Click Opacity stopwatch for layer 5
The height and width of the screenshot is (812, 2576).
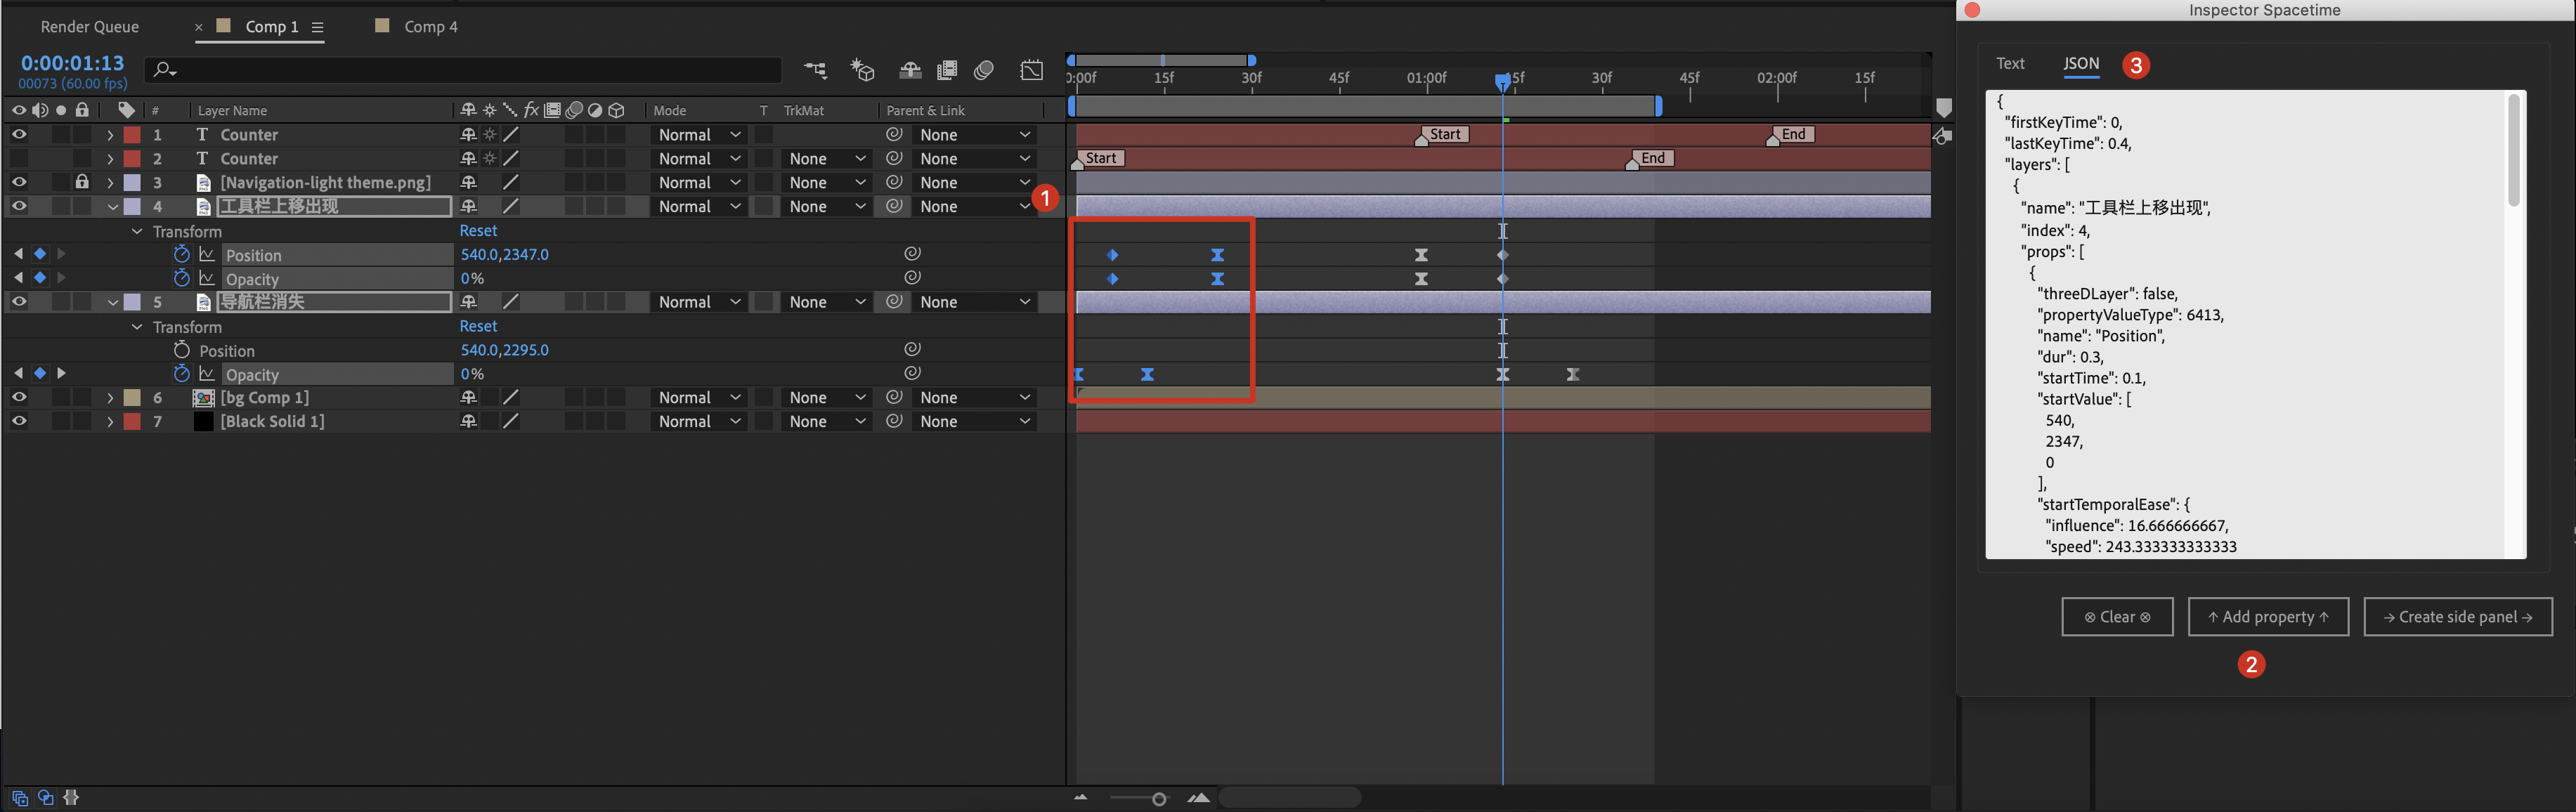tap(181, 374)
